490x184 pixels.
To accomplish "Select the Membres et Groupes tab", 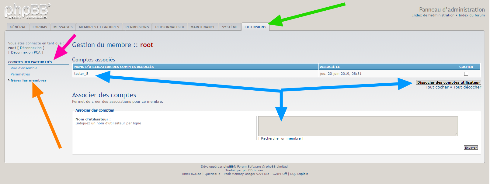I will click(x=99, y=27).
